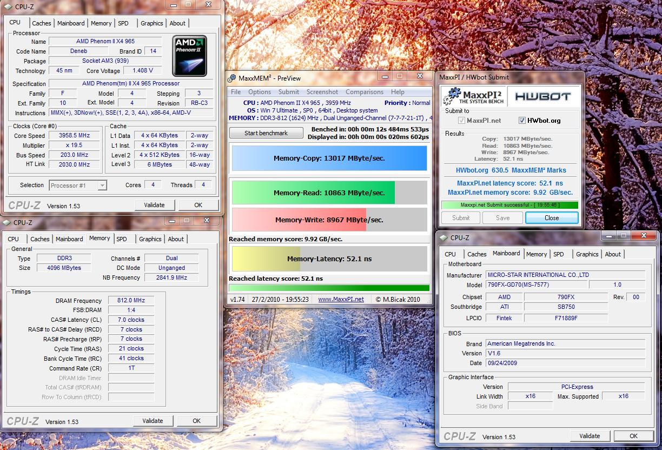The height and width of the screenshot is (450, 662).
Task: Click title icon of CPU-Z memory window
Action: coord(7,222)
